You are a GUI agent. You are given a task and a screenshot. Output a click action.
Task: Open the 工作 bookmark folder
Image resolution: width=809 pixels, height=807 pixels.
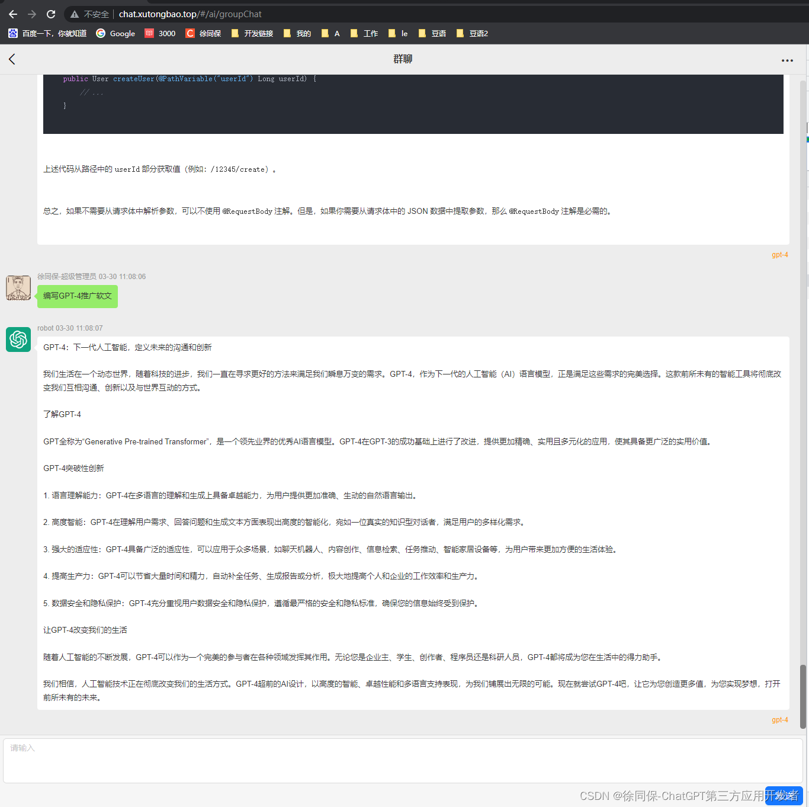[x=364, y=34]
